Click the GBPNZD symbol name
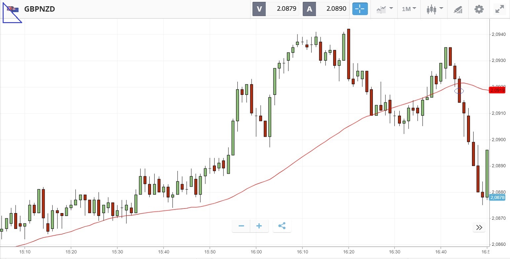 (40, 9)
